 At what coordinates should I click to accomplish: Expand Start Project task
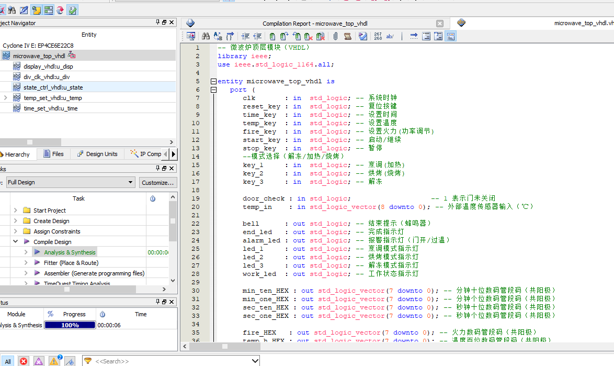tap(16, 210)
